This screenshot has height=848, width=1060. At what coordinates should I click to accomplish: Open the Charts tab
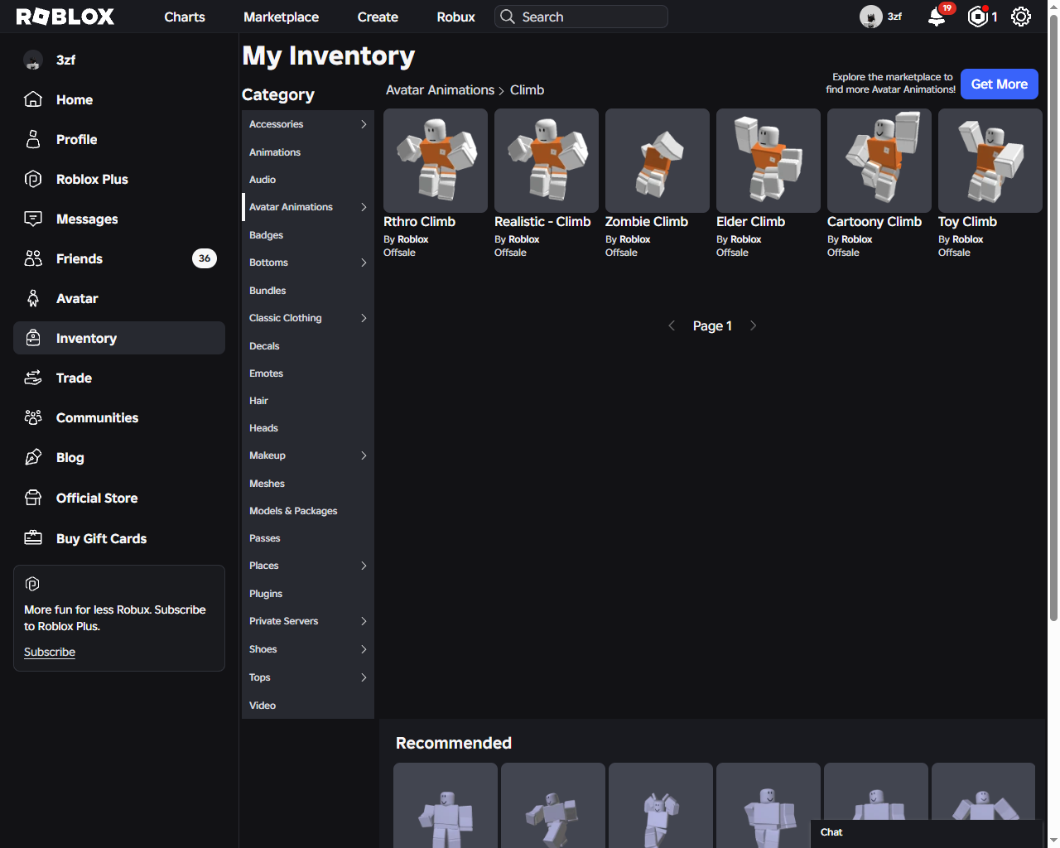pos(185,17)
